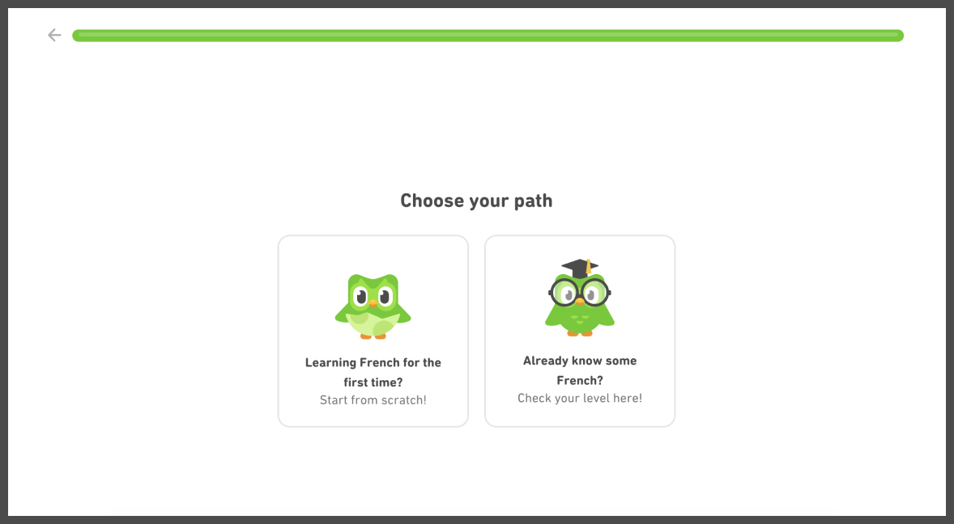954x524 pixels.
Task: Click the beginner owl's large eyes
Action: [x=373, y=297]
